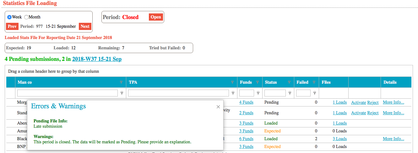Open filter options beside Man co search box
Screen dimensions: 418x153
(122, 93)
